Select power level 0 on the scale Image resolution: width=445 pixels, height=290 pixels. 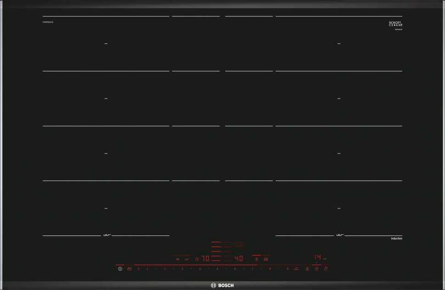point(138,268)
